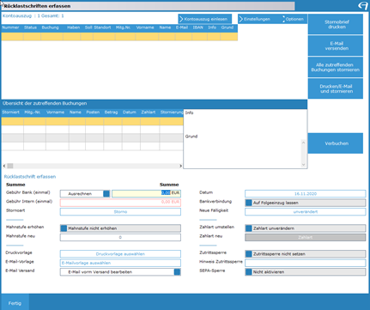Viewport: 370px width, 310px height.
Task: Toggle SEPA-Sperre Nicht aktivieren switch
Action: pos(249,272)
